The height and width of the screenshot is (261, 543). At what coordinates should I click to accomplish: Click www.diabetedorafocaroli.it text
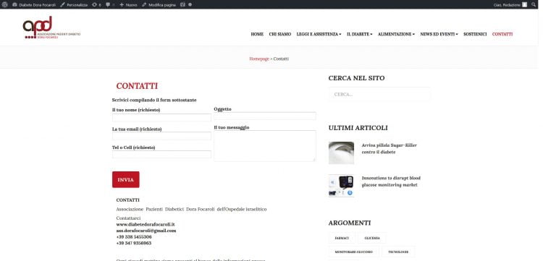146,224
